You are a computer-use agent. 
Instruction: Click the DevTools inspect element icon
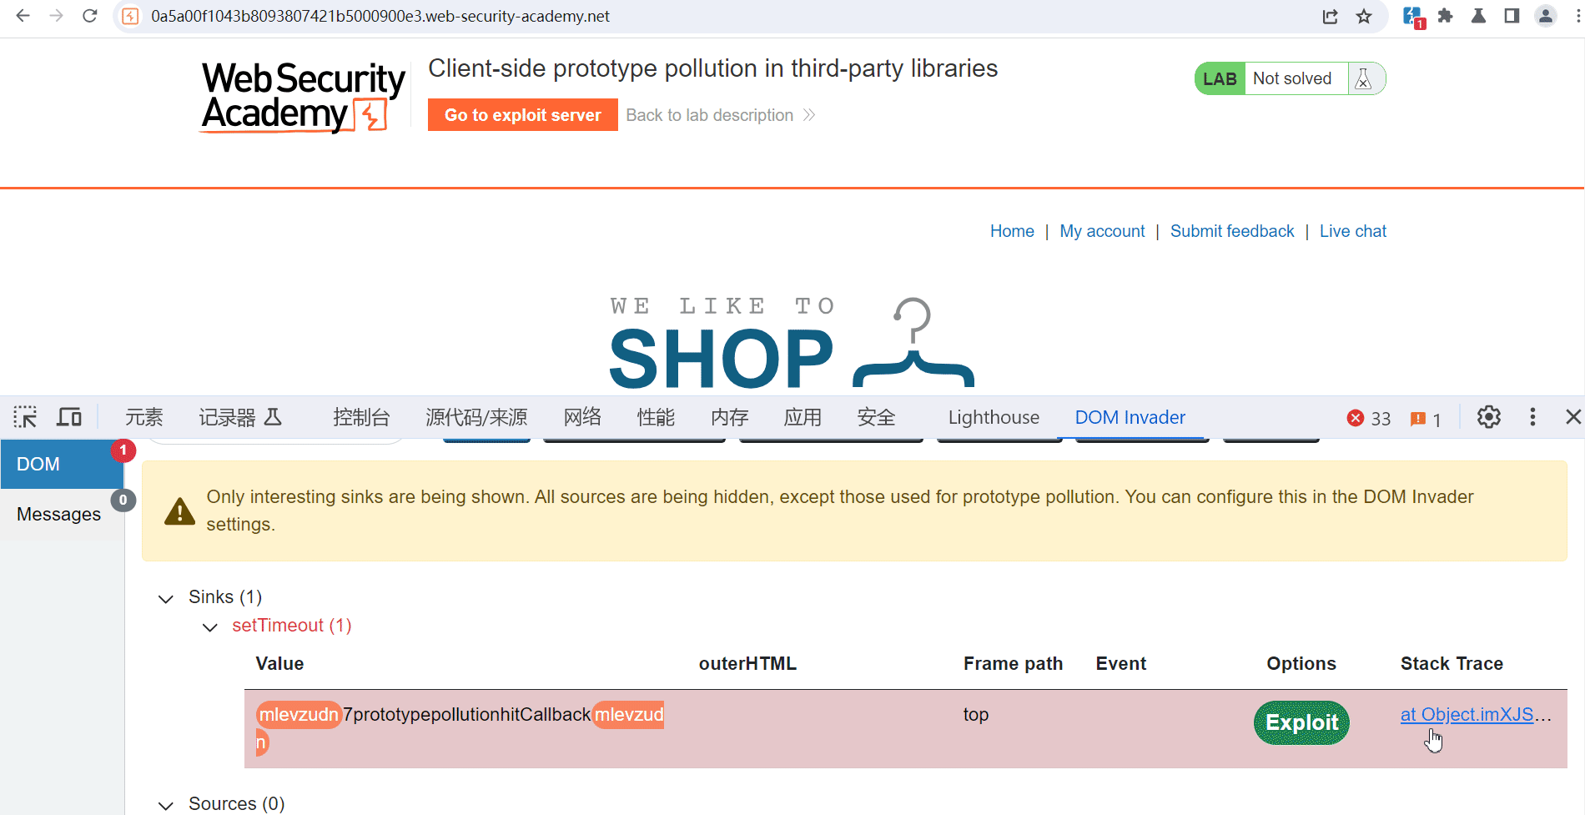click(25, 417)
